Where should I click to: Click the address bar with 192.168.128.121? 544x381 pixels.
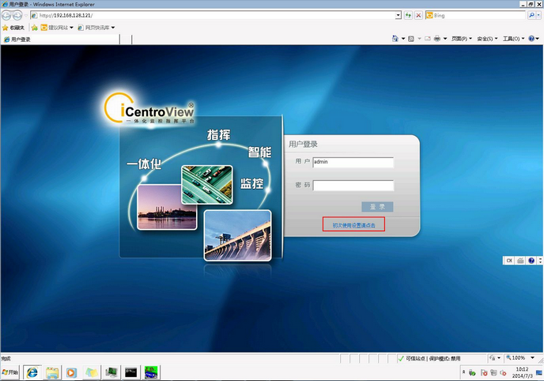[x=213, y=15]
